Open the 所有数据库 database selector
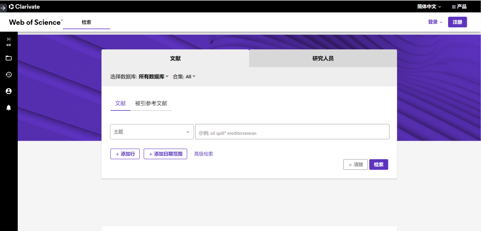The image size is (481, 231). (154, 77)
